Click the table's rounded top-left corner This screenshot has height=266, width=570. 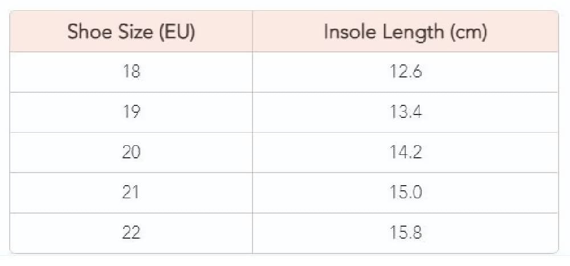click(x=13, y=14)
